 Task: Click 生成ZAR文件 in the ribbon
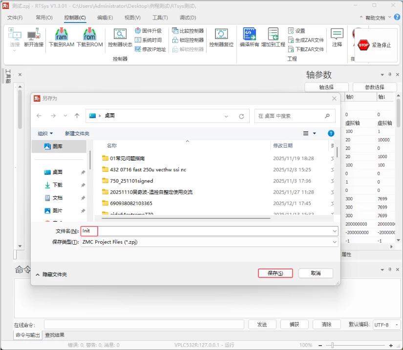click(306, 40)
